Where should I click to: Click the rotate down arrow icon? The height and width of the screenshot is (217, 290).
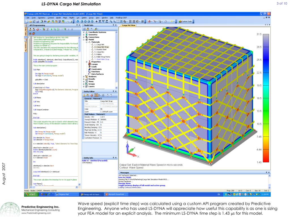pyautogui.click(x=92, y=21)
